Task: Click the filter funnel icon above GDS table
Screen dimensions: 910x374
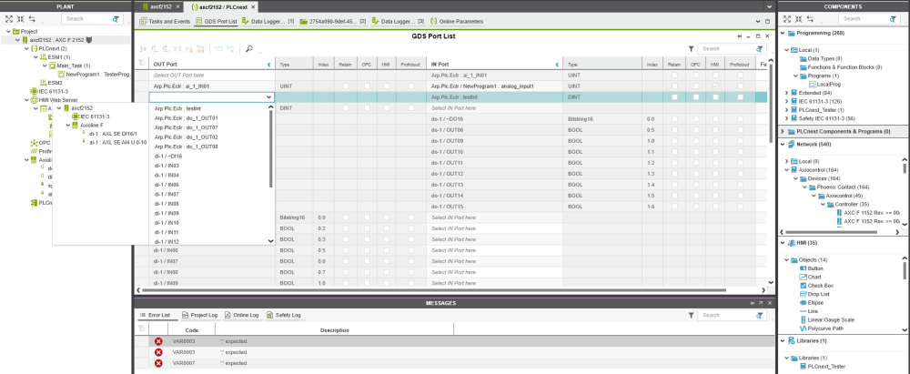Action: [691, 48]
